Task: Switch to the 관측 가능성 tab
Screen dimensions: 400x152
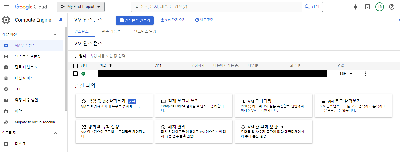Action: click(111, 31)
